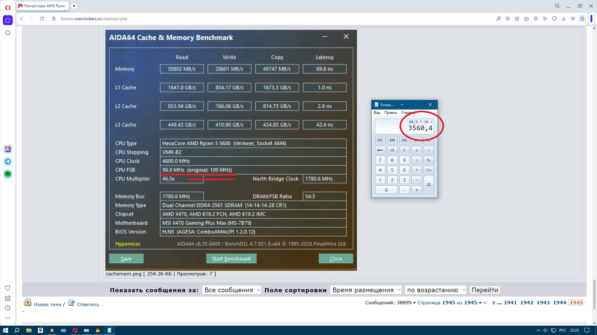
Task: Click the 'Перейти' button
Action: [485, 290]
